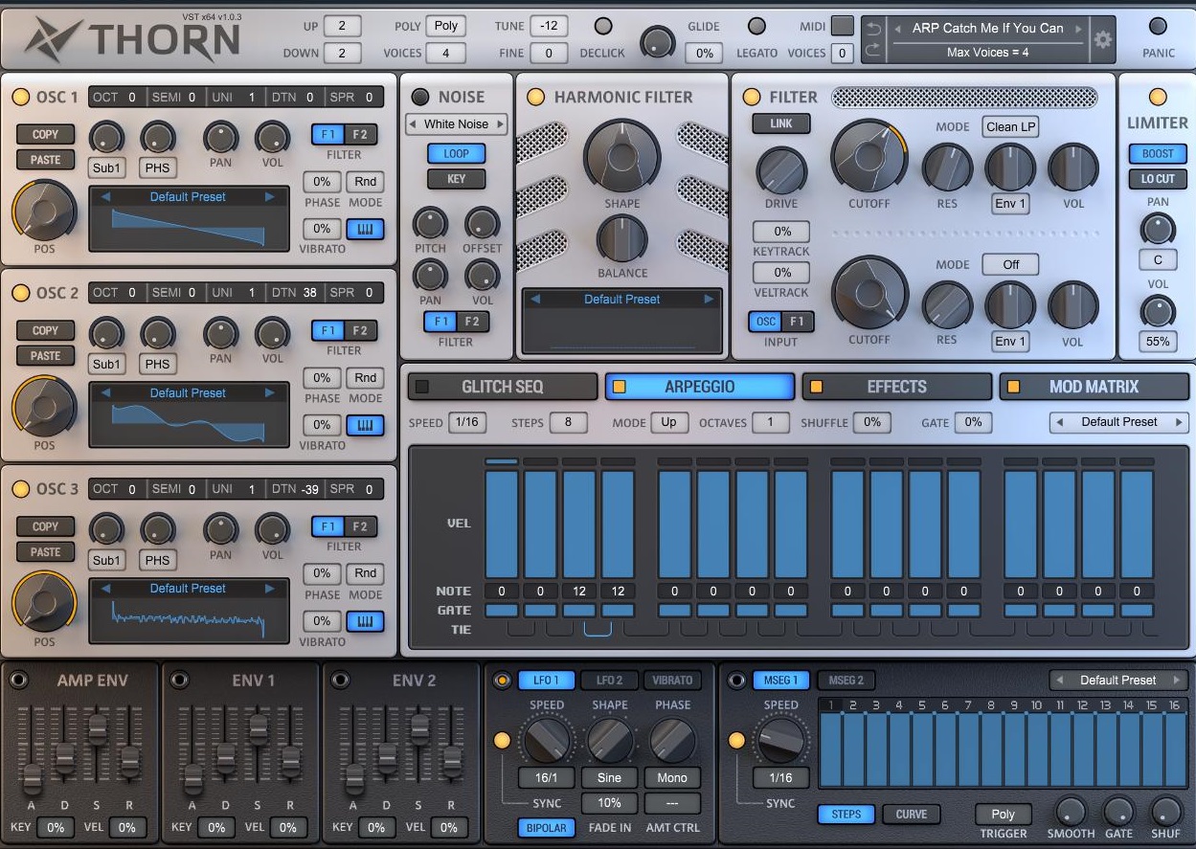This screenshot has height=849, width=1196.
Task: Click previous global preset arrow
Action: 898,29
